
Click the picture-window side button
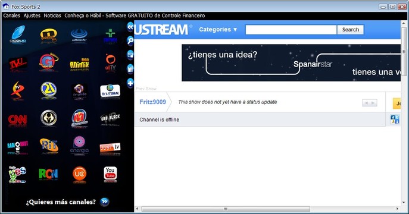click(130, 55)
